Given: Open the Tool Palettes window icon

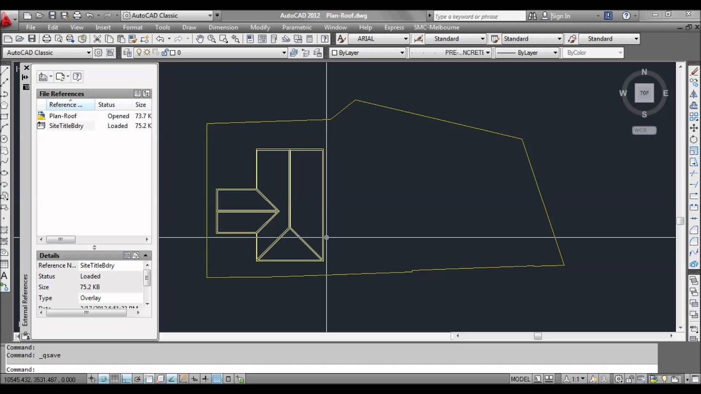Looking at the screenshot, I should (274, 39).
